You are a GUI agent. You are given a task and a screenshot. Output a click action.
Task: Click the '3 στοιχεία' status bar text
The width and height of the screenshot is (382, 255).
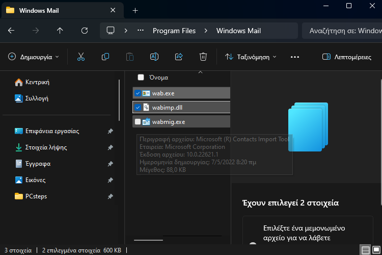[x=18, y=250]
